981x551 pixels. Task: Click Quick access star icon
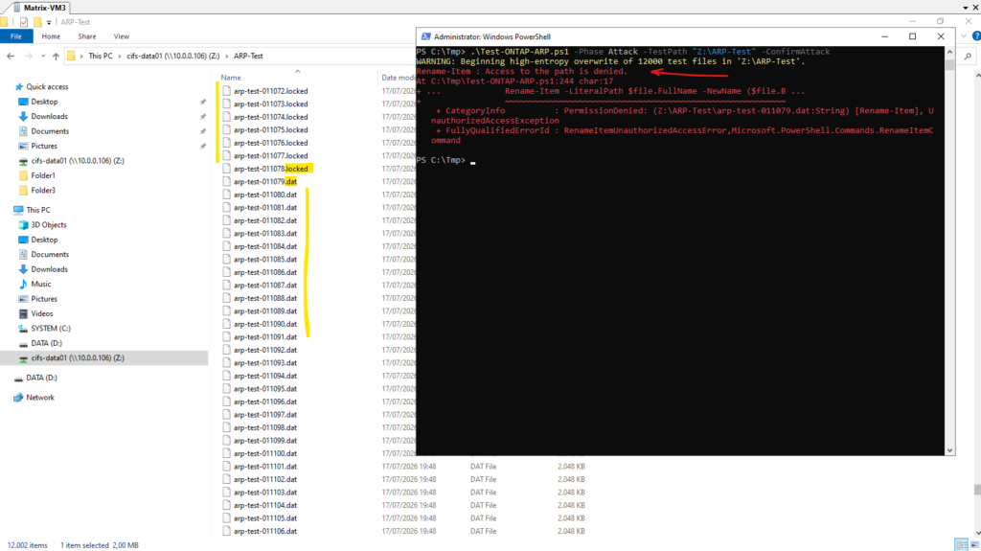[19, 86]
